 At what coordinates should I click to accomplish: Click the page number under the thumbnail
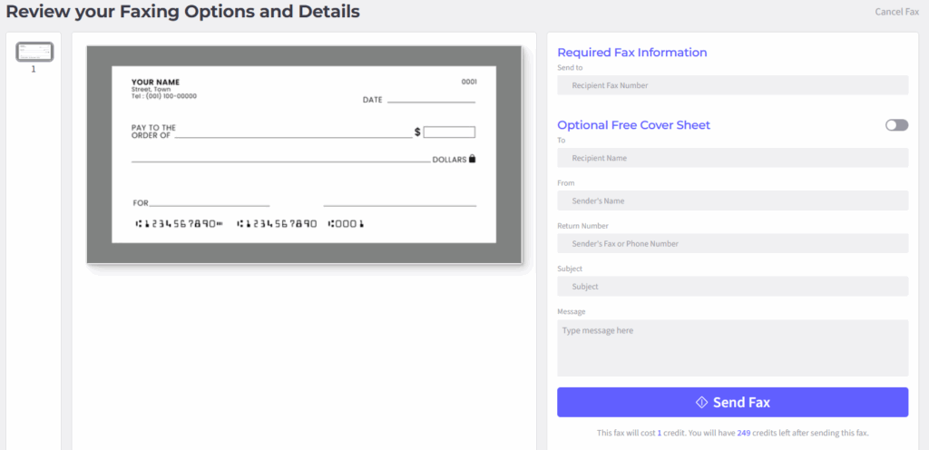[x=34, y=69]
